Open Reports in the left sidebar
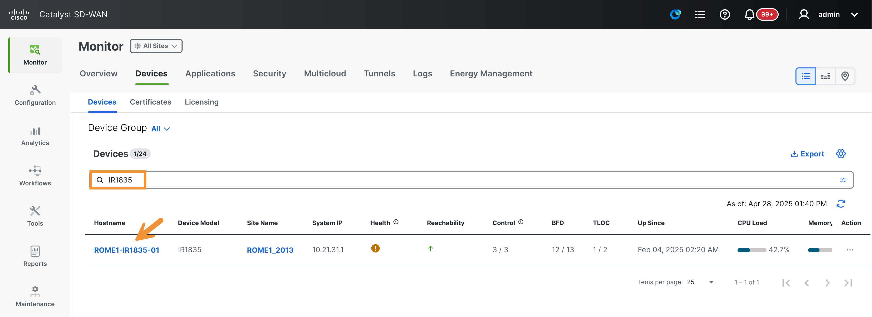 pos(35,256)
